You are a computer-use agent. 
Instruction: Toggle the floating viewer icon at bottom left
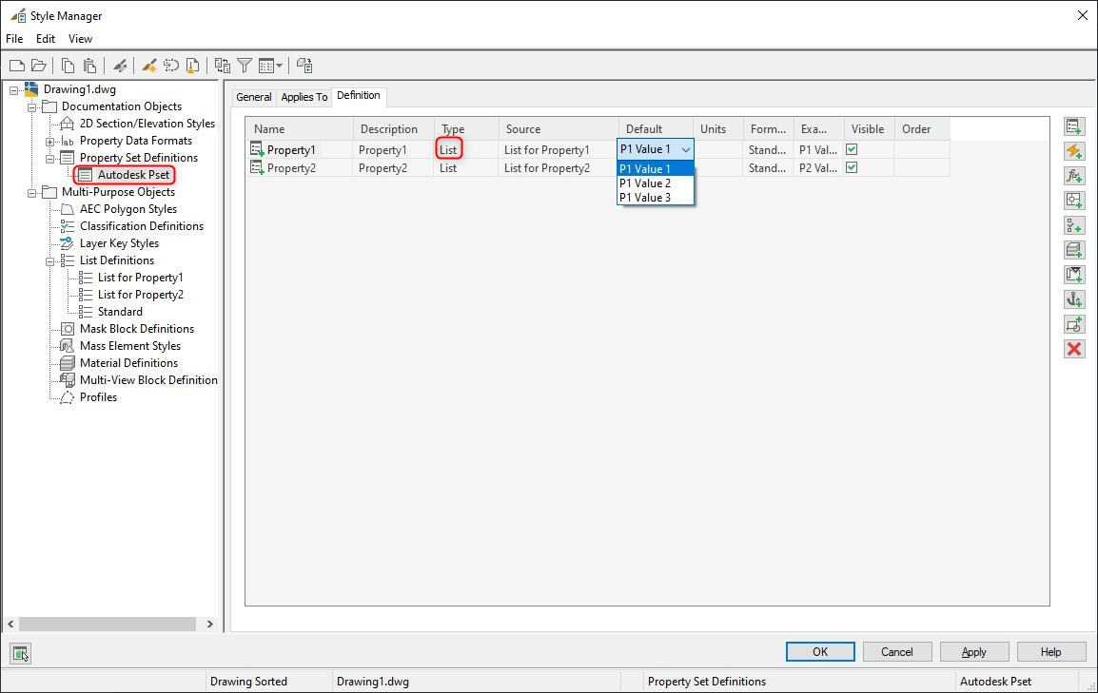[20, 654]
